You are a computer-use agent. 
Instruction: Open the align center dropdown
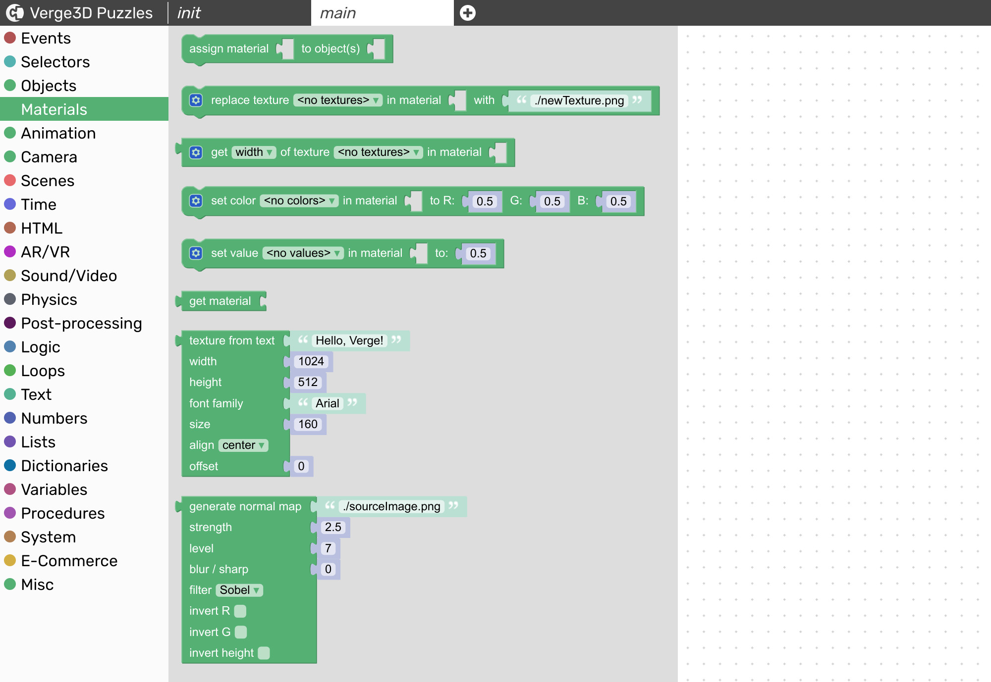point(243,445)
